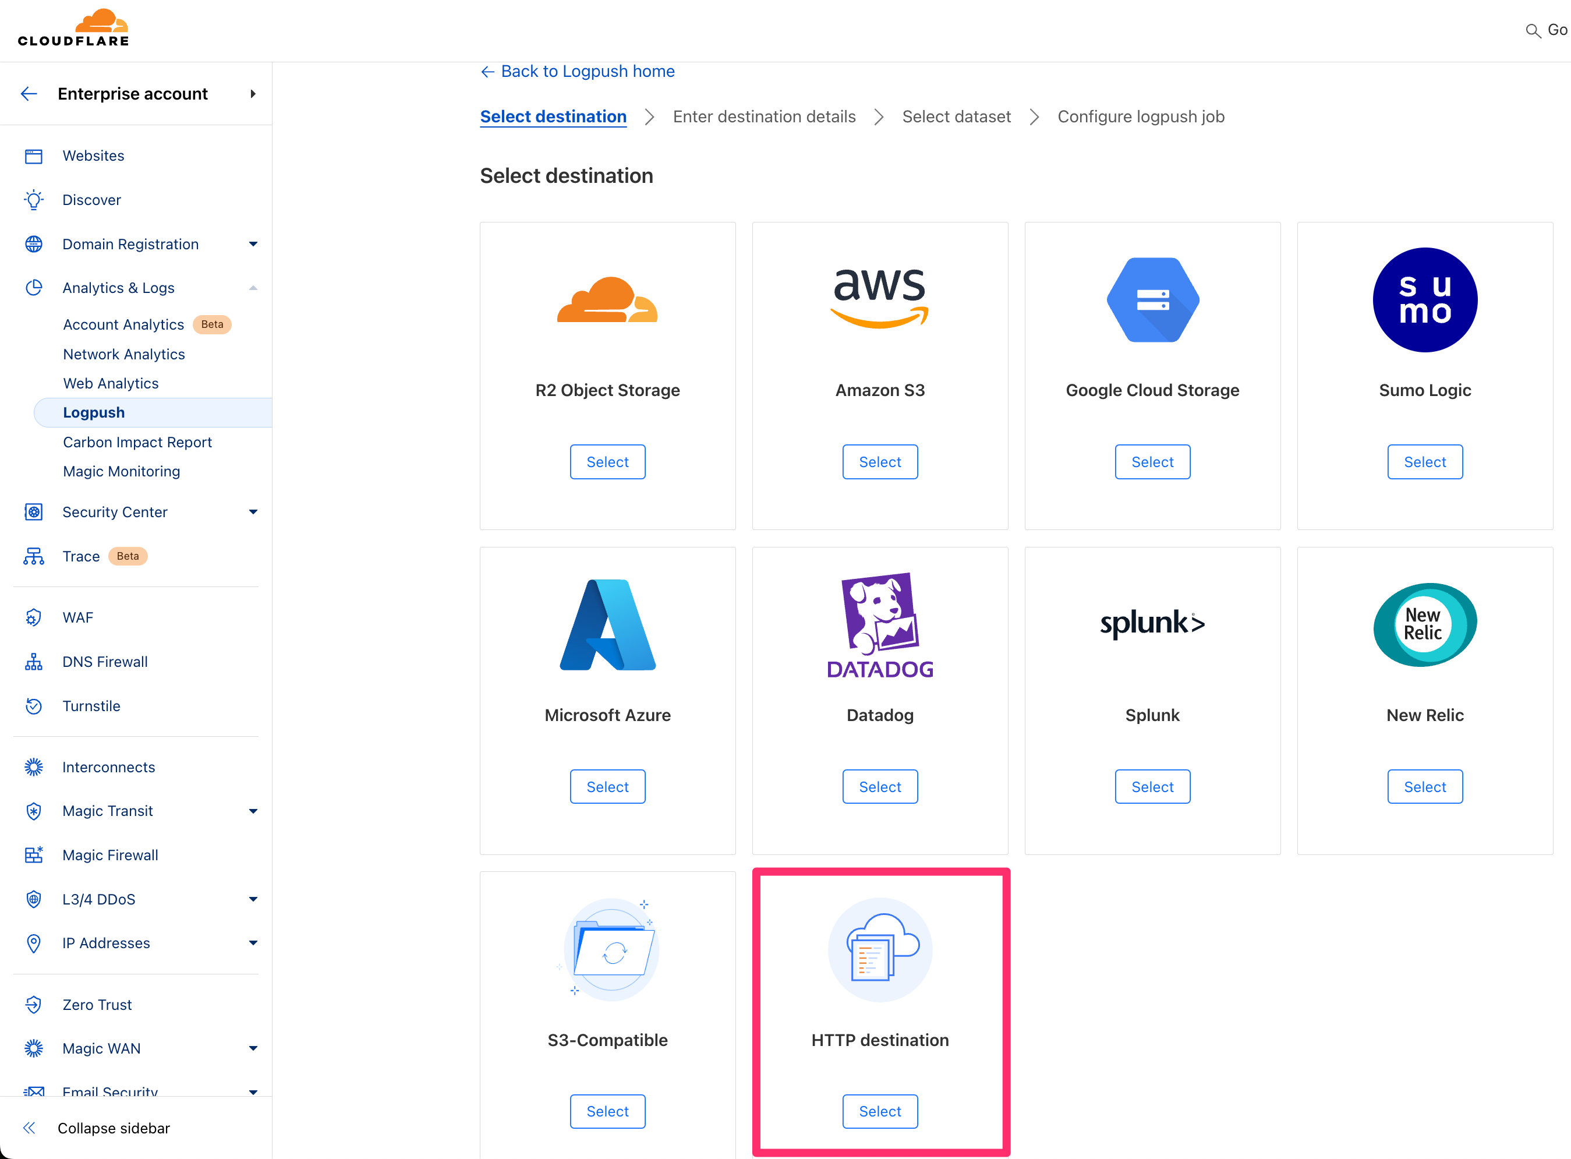Click the Turnstile sidebar icon
The image size is (1571, 1159).
pyautogui.click(x=34, y=706)
